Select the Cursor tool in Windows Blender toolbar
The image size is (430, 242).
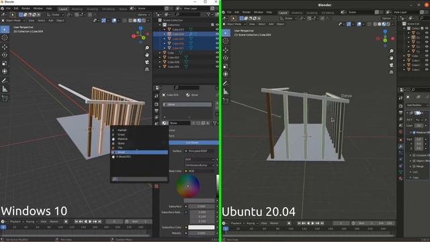(x=5, y=38)
